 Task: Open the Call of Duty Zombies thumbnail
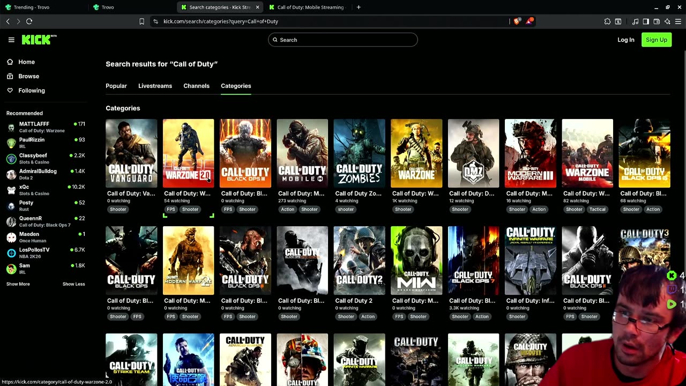click(x=359, y=153)
